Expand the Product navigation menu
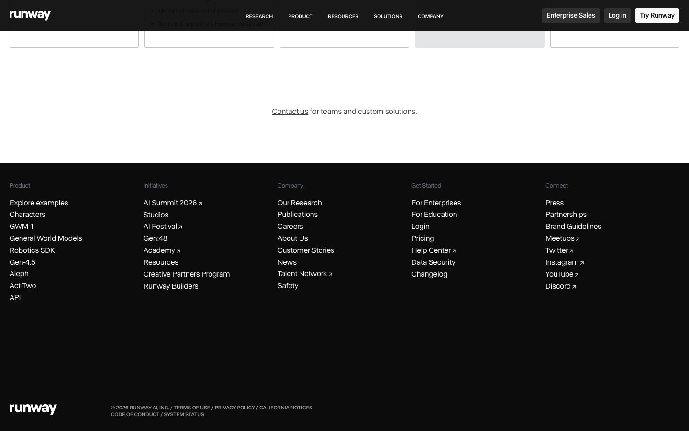 (300, 16)
